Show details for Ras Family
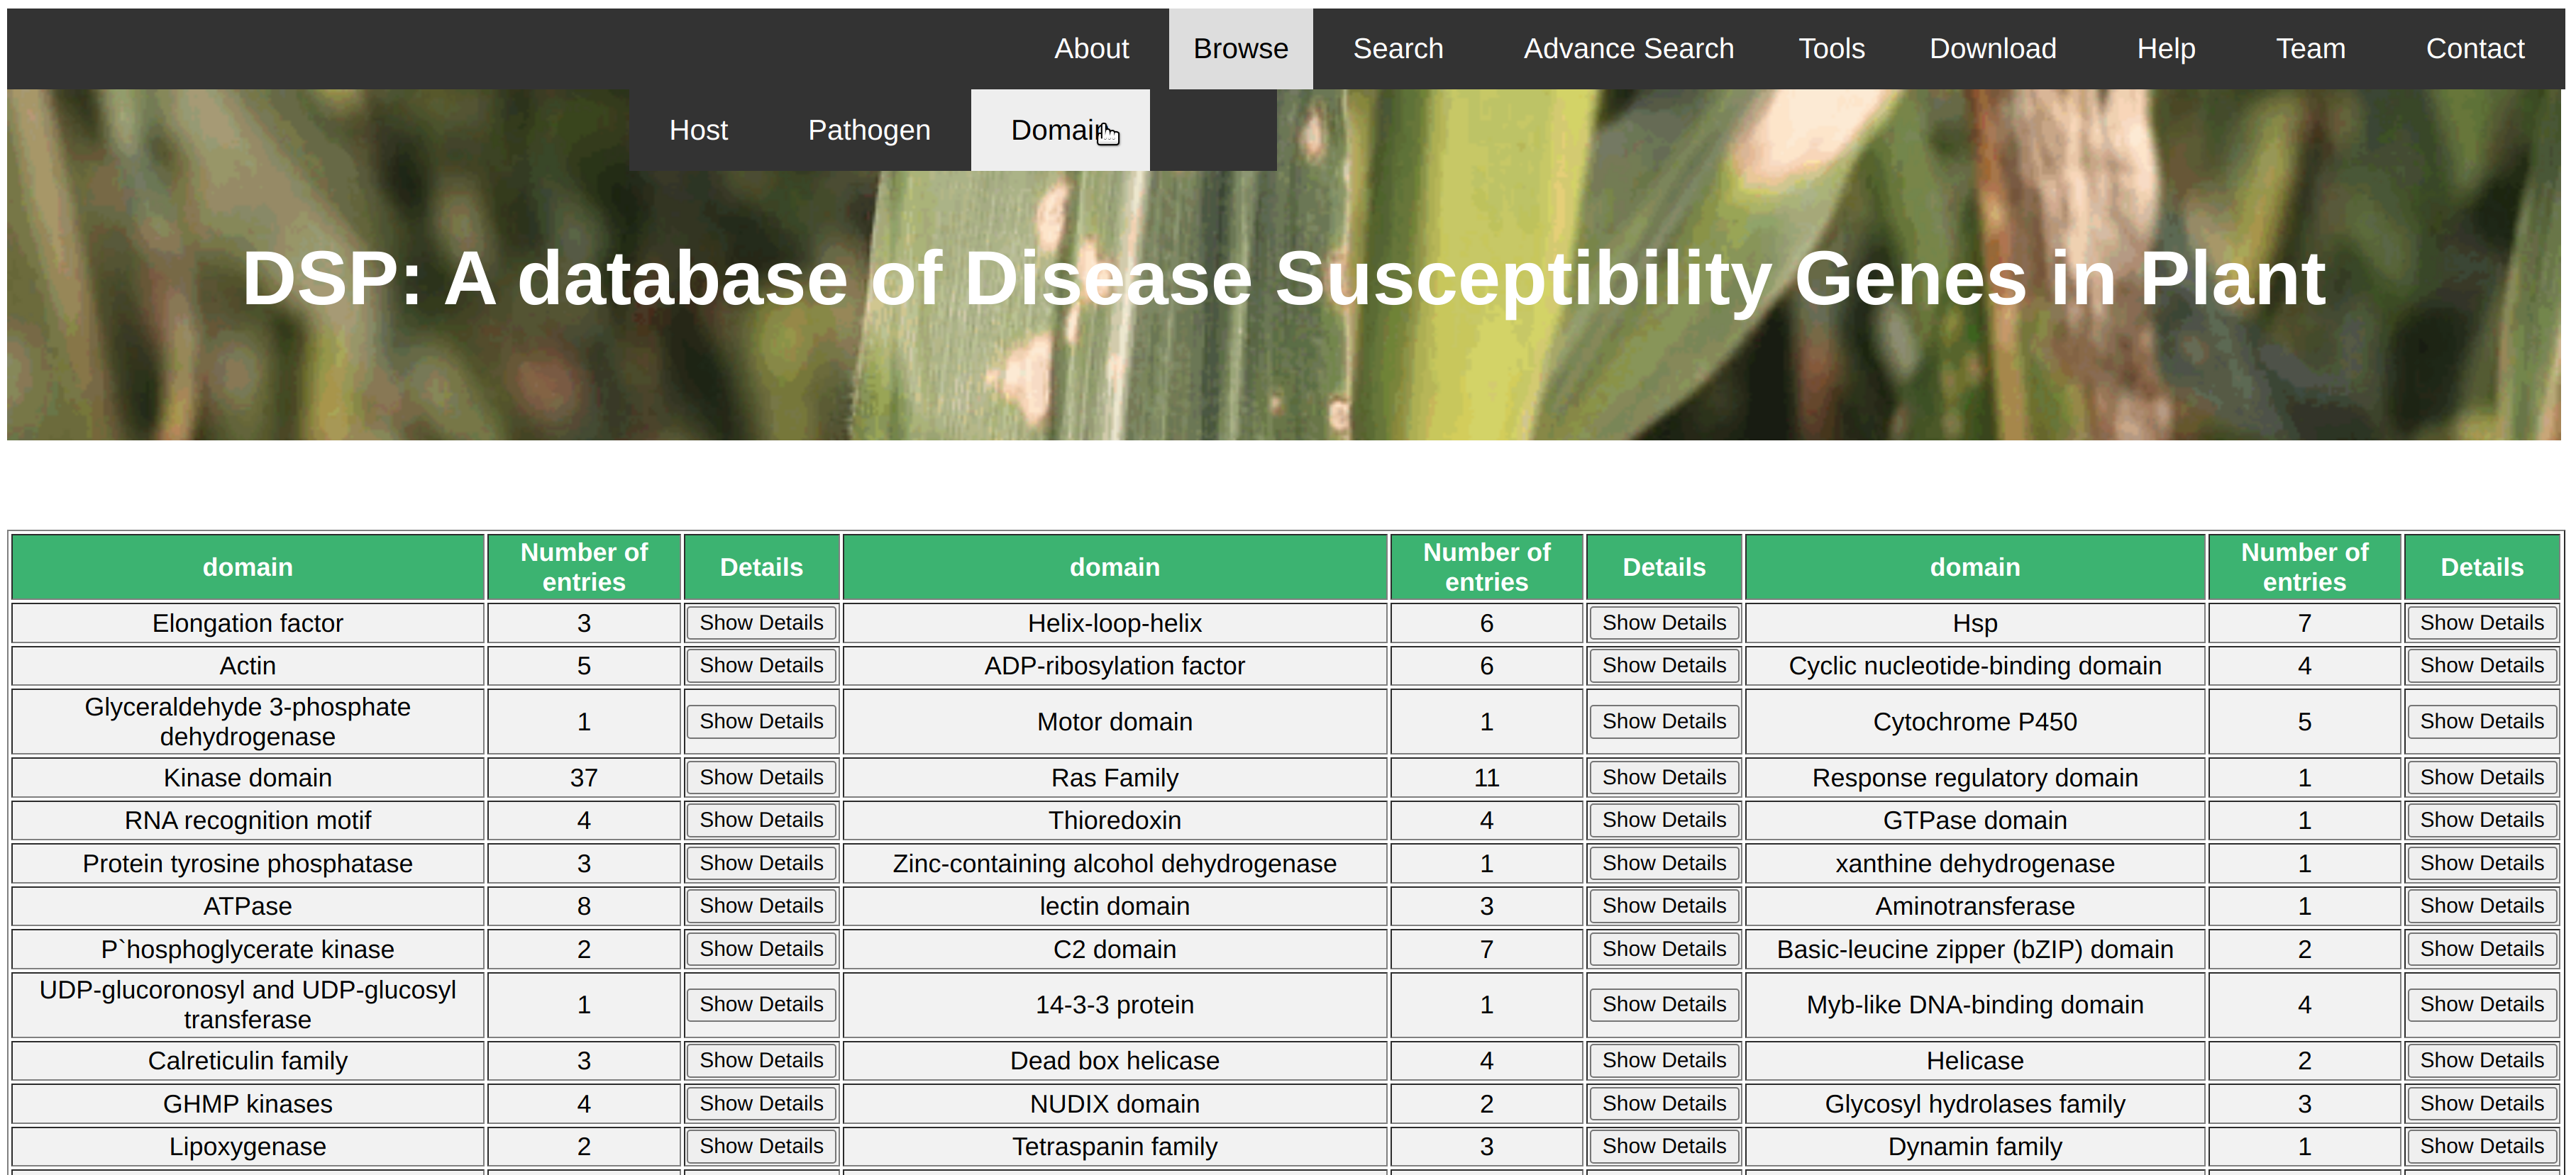This screenshot has width=2576, height=1175. pyautogui.click(x=1664, y=777)
